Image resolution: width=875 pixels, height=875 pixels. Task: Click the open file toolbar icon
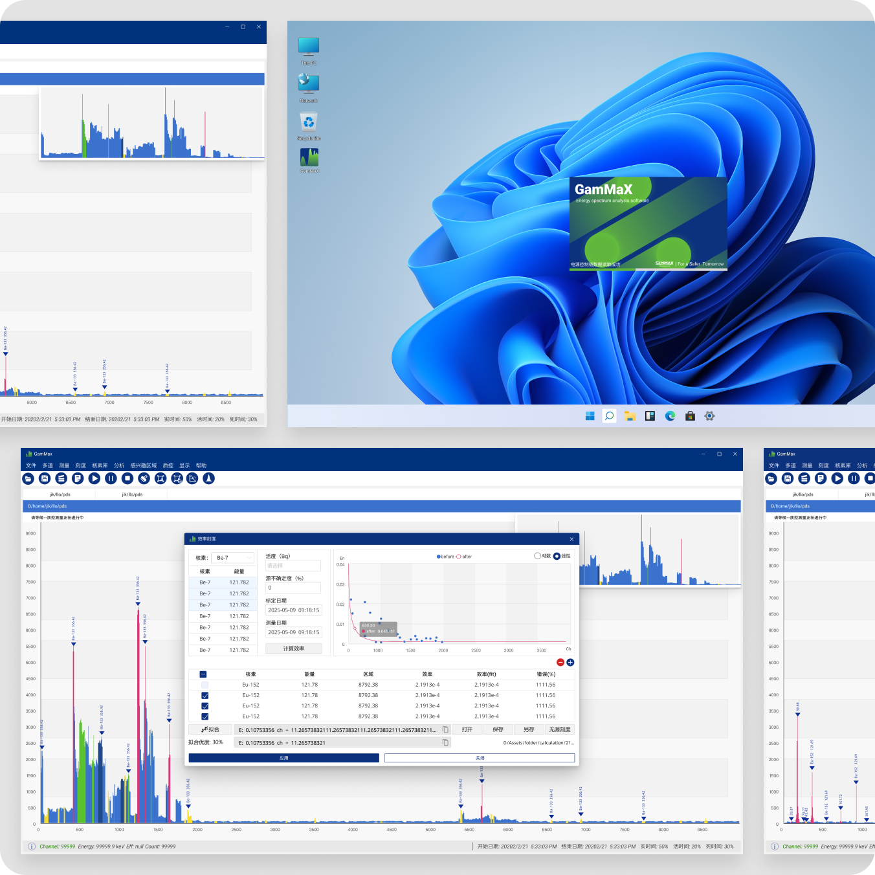point(28,478)
